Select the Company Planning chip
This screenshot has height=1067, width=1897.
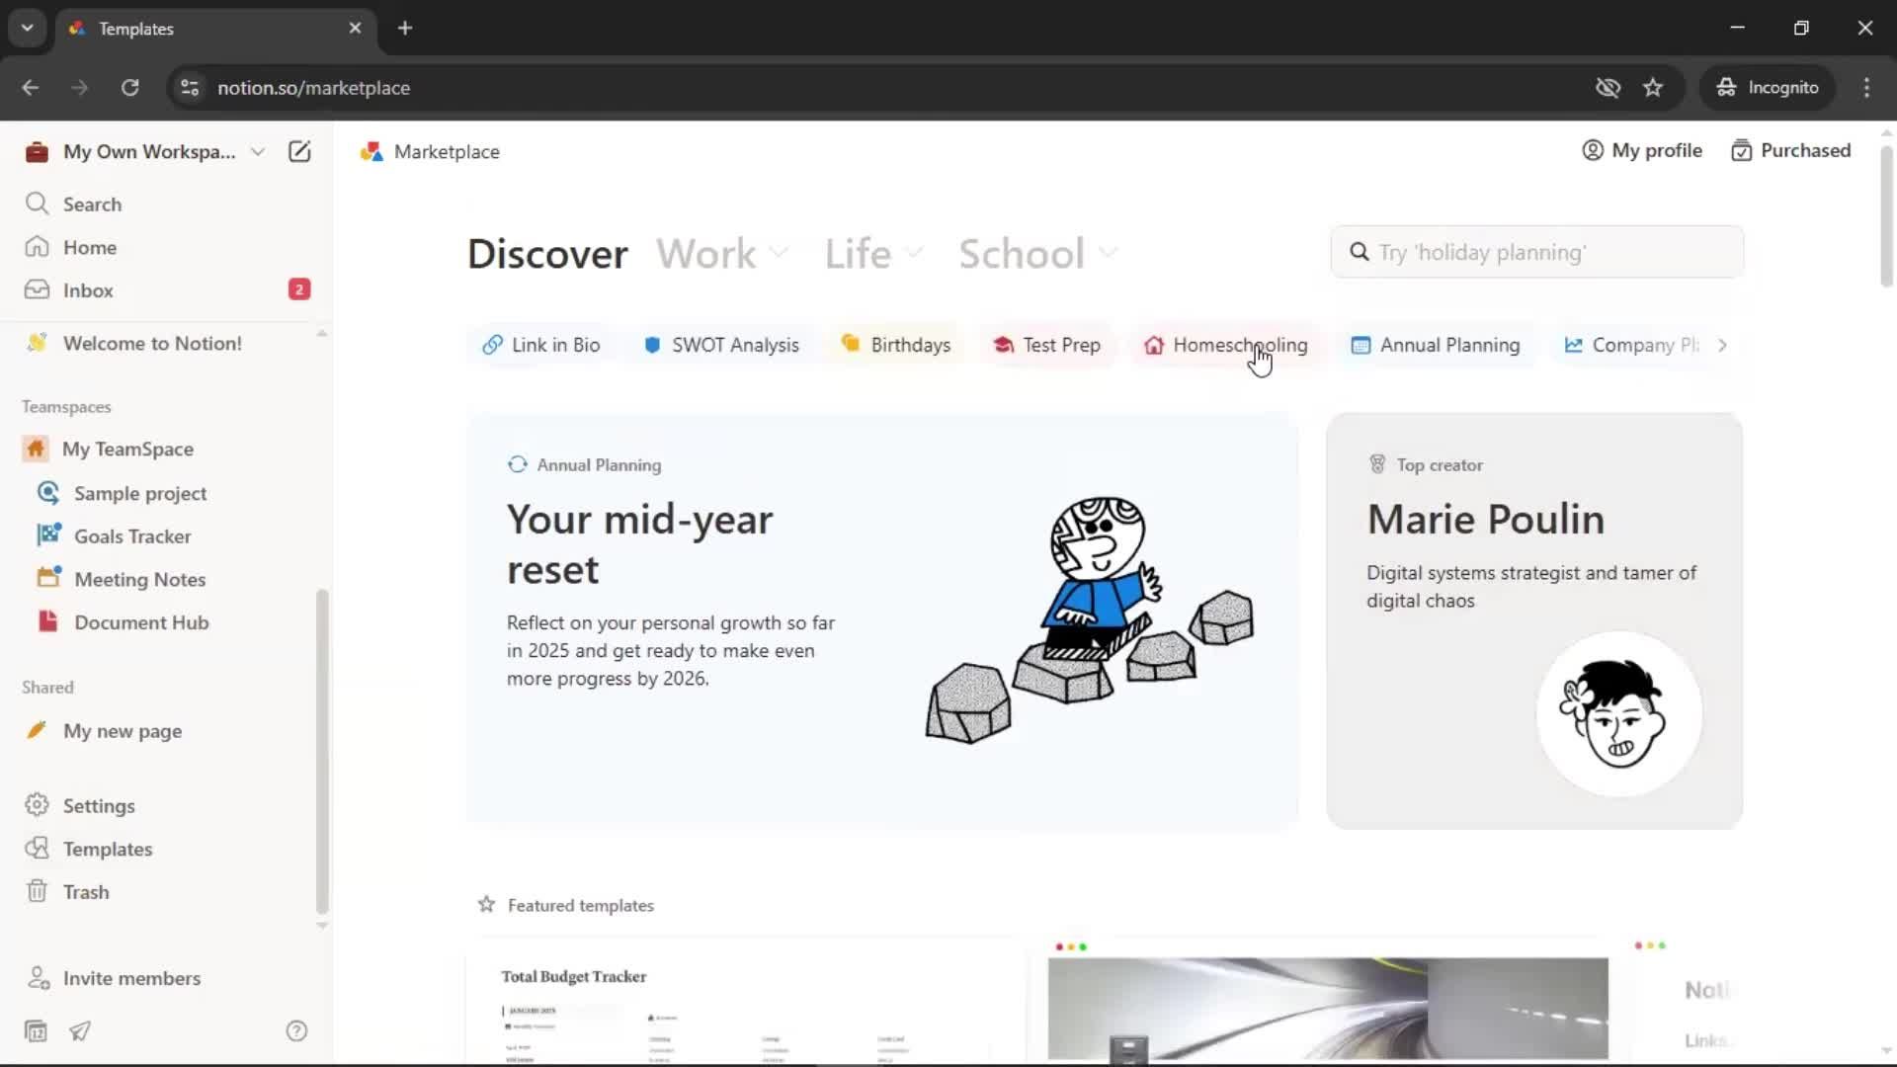tap(1630, 345)
